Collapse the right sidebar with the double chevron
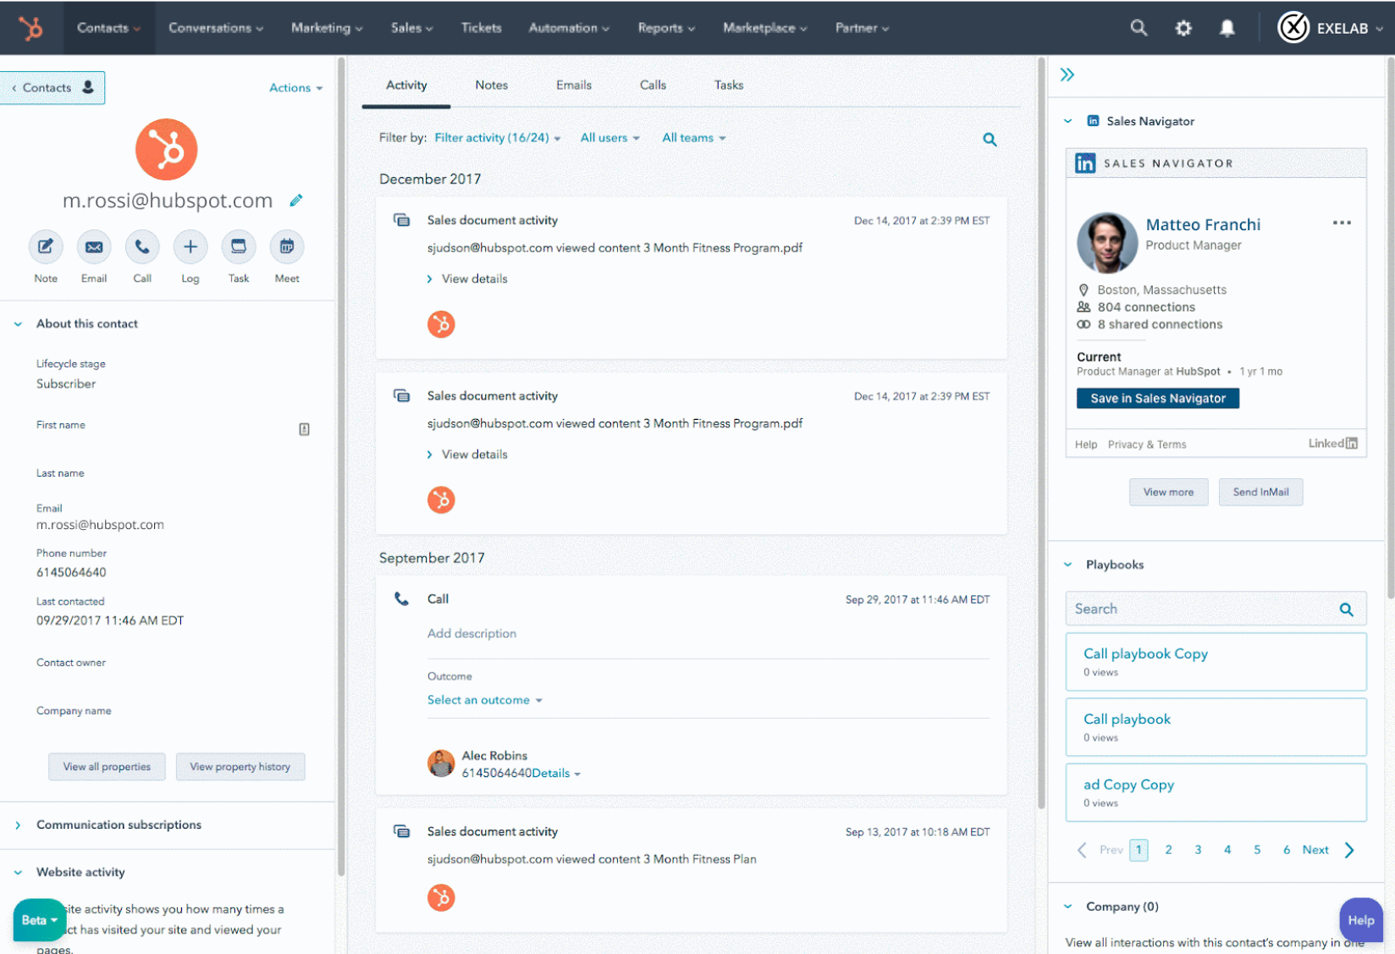The width and height of the screenshot is (1395, 954). [1067, 74]
